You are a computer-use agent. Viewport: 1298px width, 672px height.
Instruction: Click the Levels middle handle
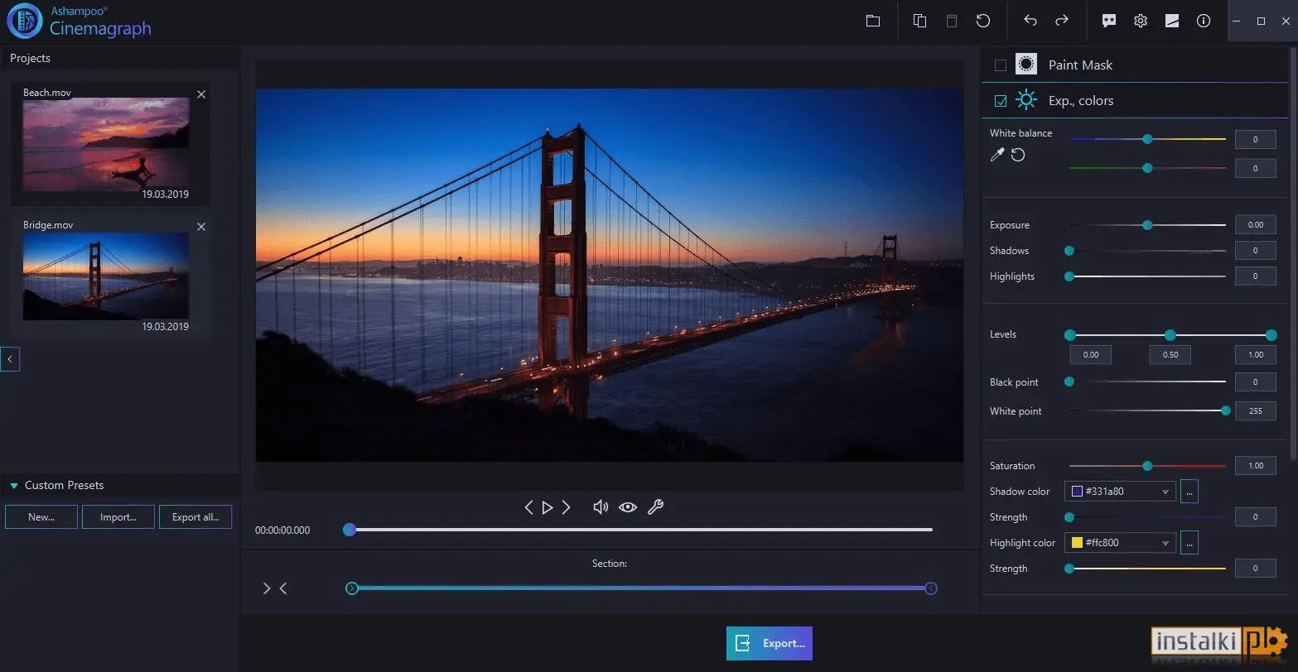1170,335
